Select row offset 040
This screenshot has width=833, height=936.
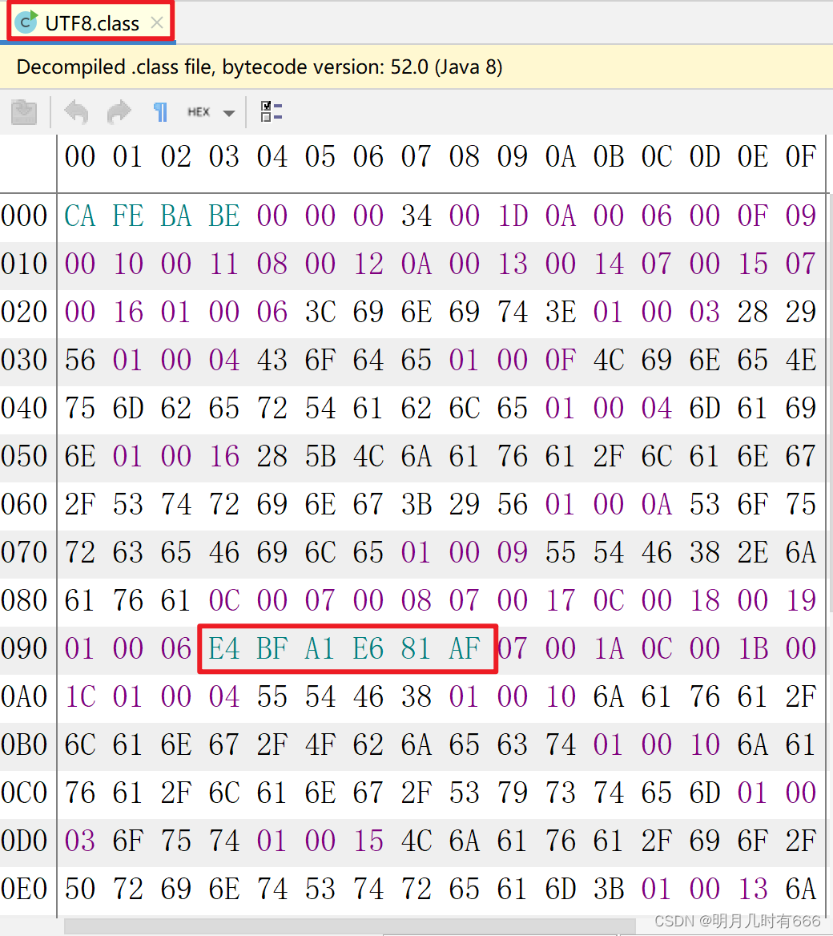click(x=24, y=409)
